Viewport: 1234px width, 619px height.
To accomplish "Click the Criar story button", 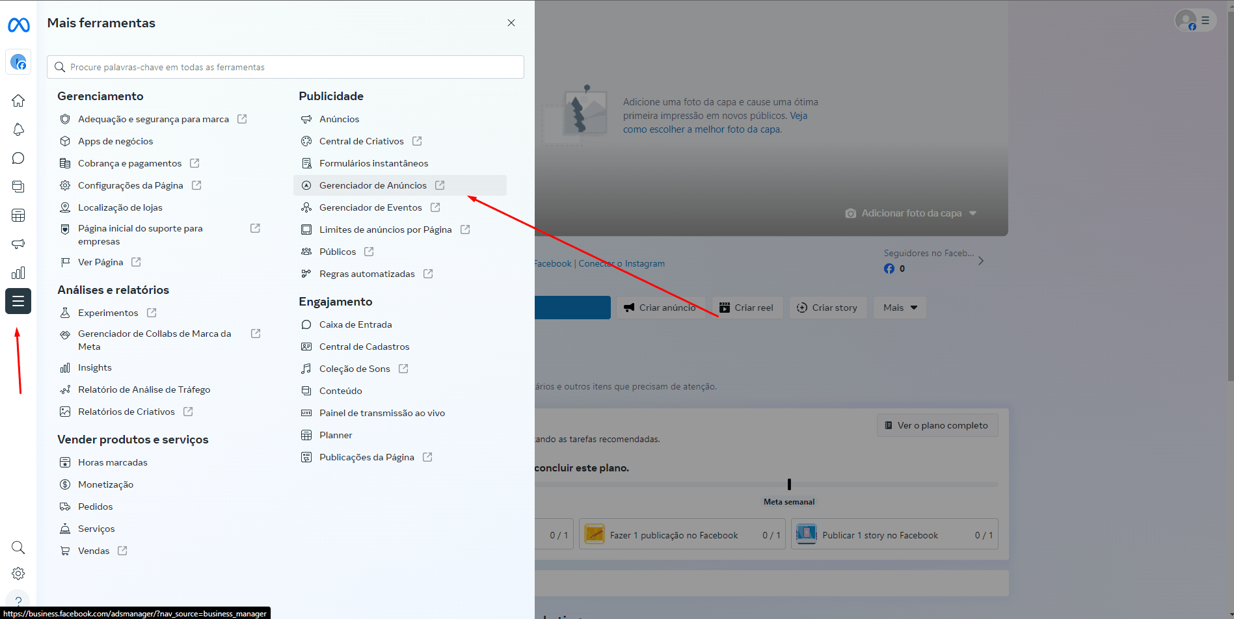I will [x=828, y=308].
